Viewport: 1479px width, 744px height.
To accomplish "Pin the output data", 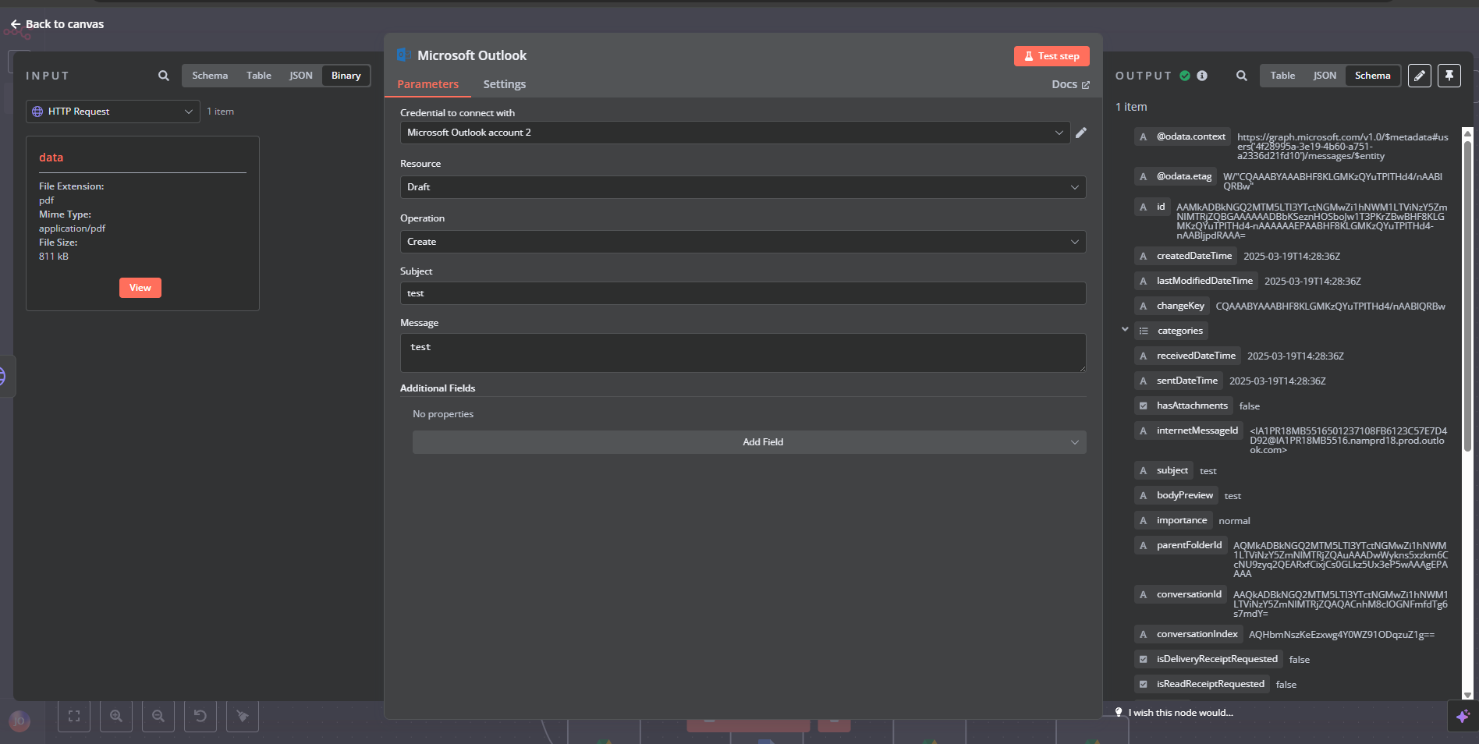I will coord(1449,76).
